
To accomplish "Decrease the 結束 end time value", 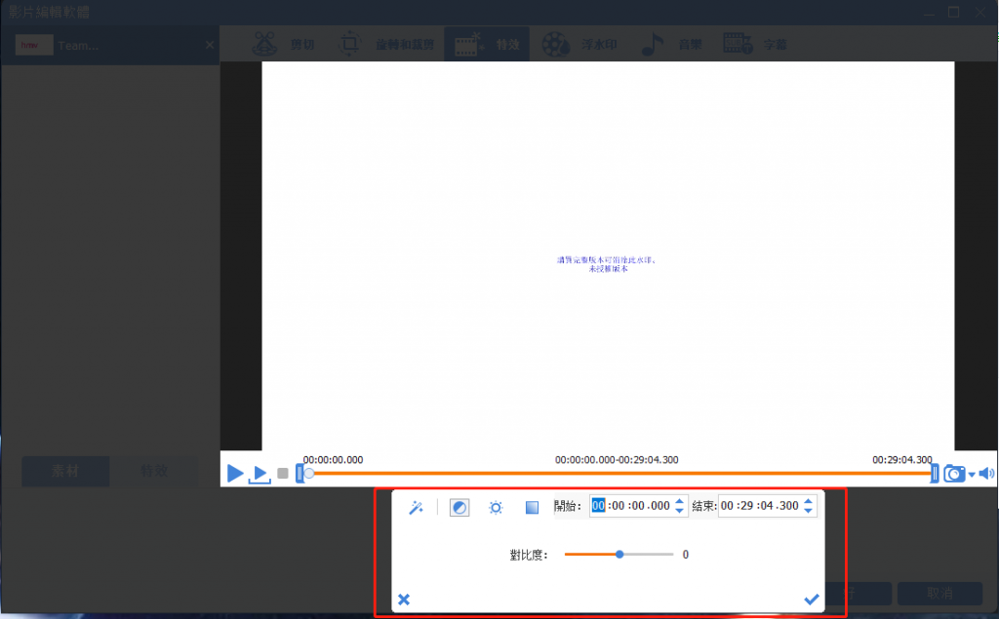I will pyautogui.click(x=809, y=511).
